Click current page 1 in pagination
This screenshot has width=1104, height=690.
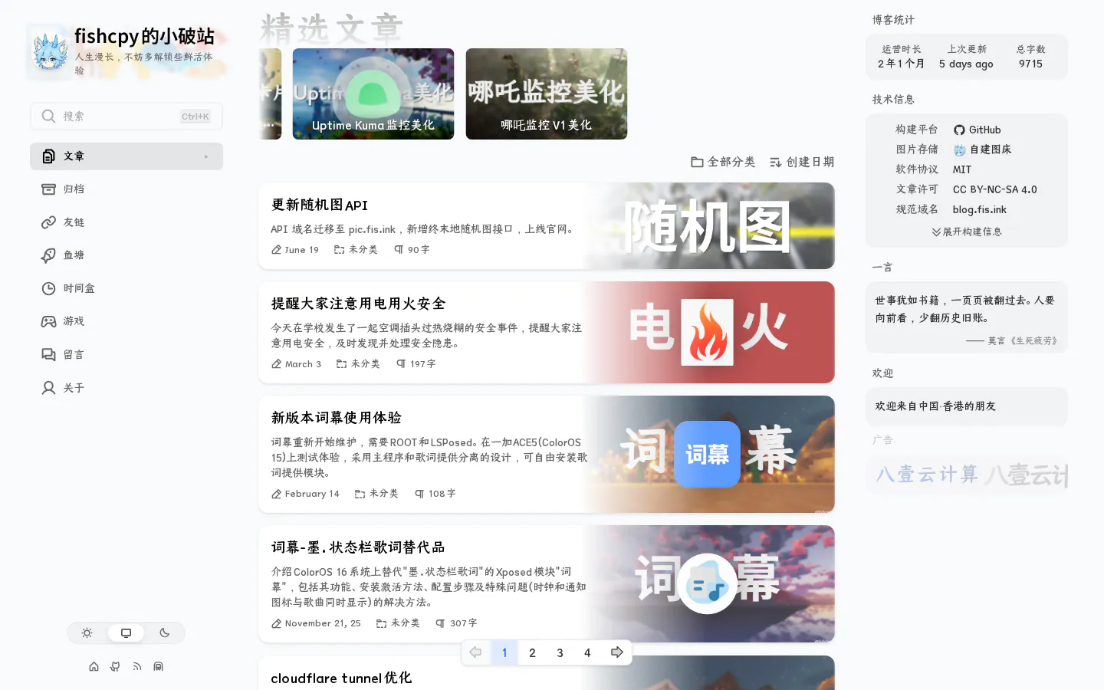[x=504, y=652]
